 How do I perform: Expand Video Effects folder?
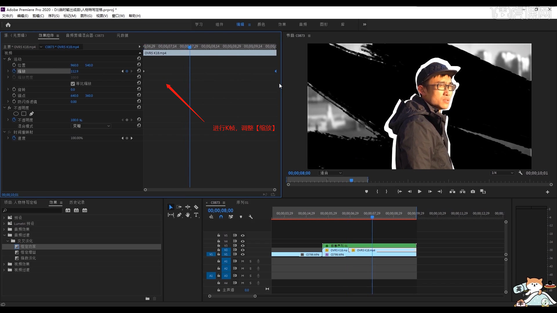coord(4,264)
